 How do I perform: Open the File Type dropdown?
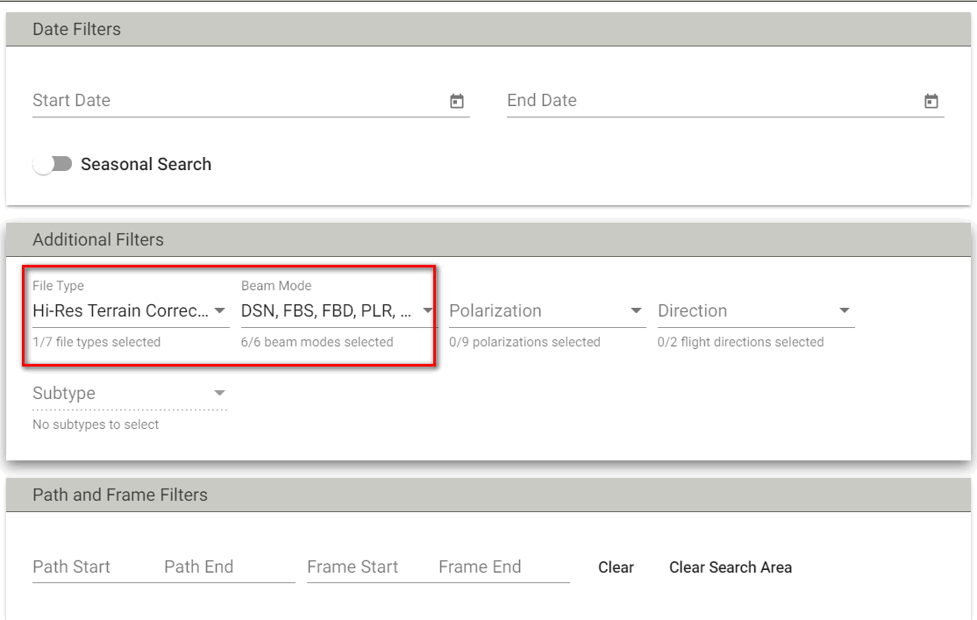pos(130,310)
